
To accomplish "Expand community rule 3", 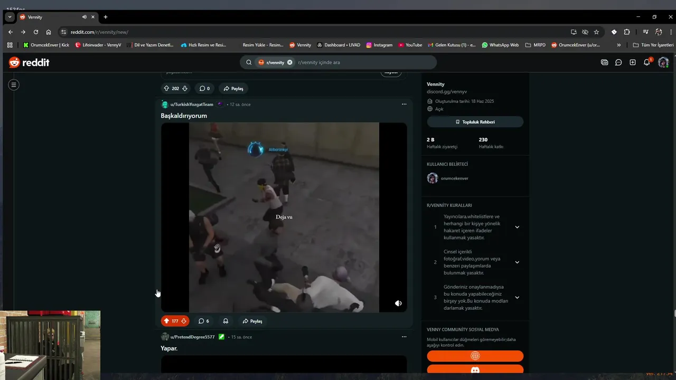I will click(517, 297).
